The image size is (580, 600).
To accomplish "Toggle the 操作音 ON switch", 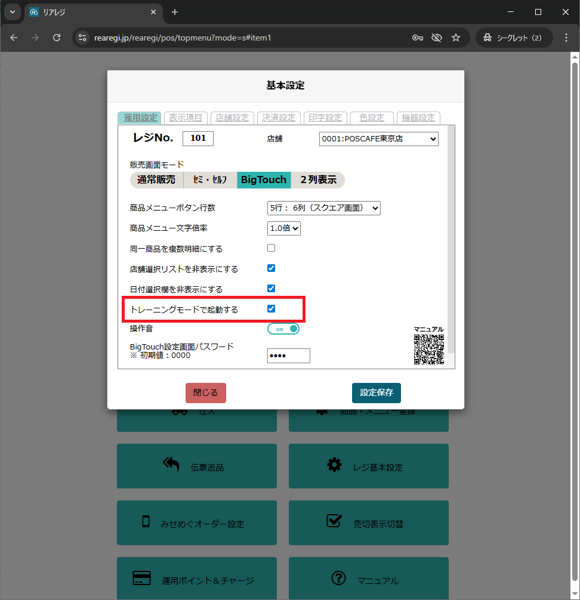I will click(x=283, y=329).
